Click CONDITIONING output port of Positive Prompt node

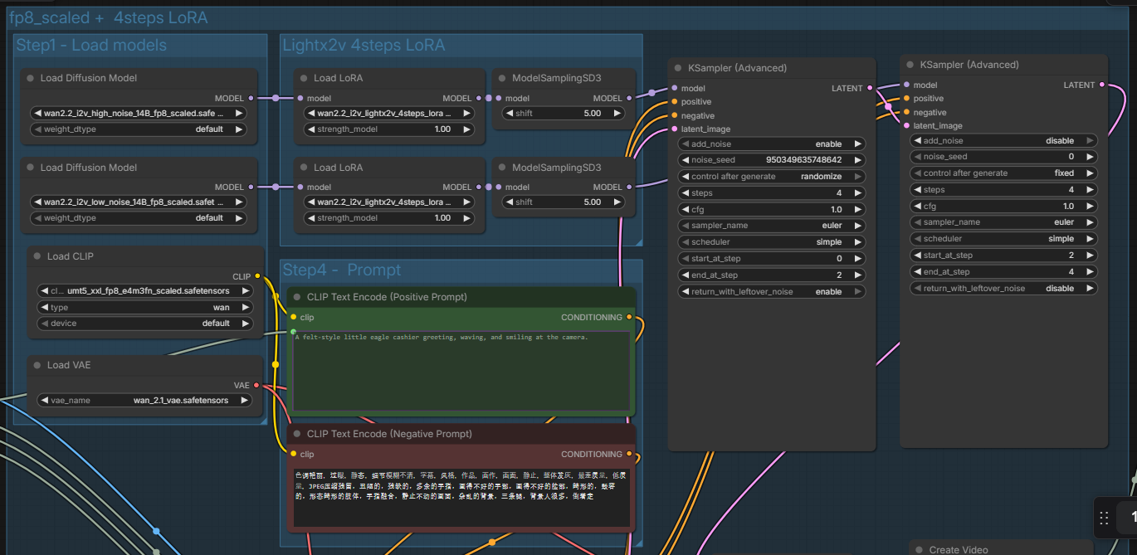coord(629,317)
